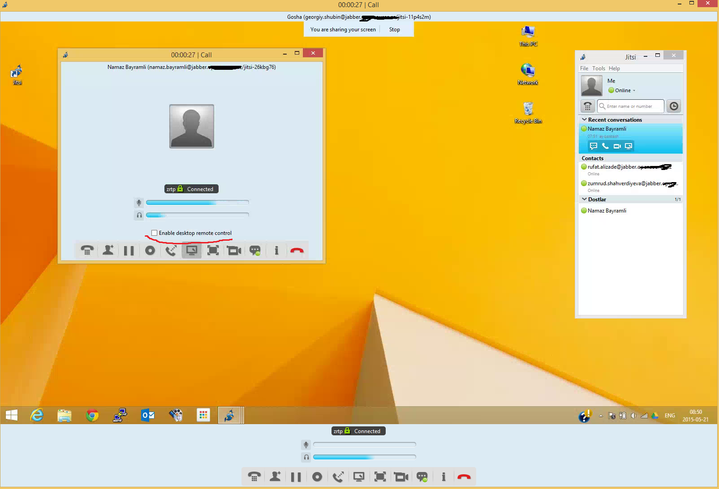Toggle video in Namaz Bayramli call window
Image resolution: width=719 pixels, height=489 pixels.
[x=234, y=251]
